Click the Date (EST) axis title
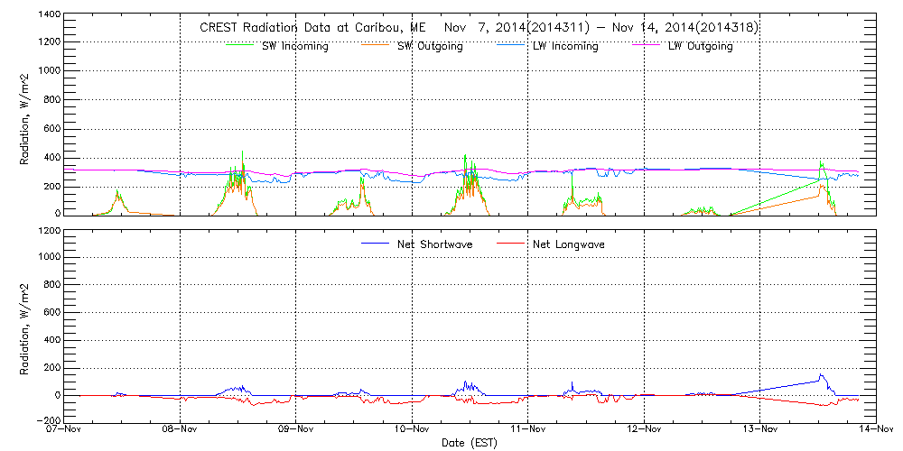903x451 pixels. click(470, 443)
